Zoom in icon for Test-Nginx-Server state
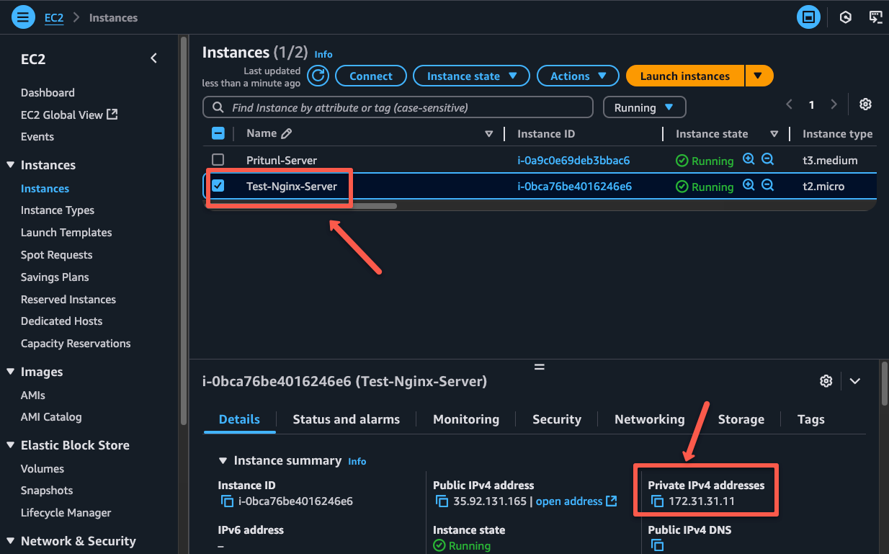Viewport: 889px width, 554px height. point(749,185)
